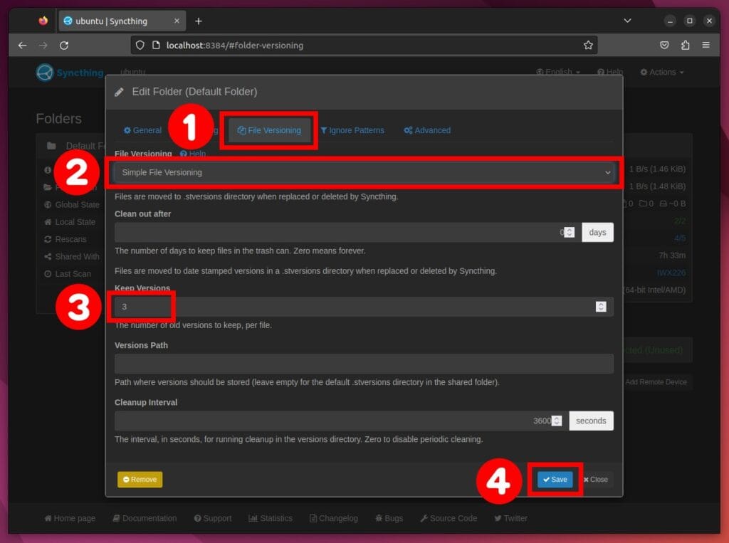Open Help in the Syncthing navbar
The image size is (729, 543).
click(x=610, y=72)
